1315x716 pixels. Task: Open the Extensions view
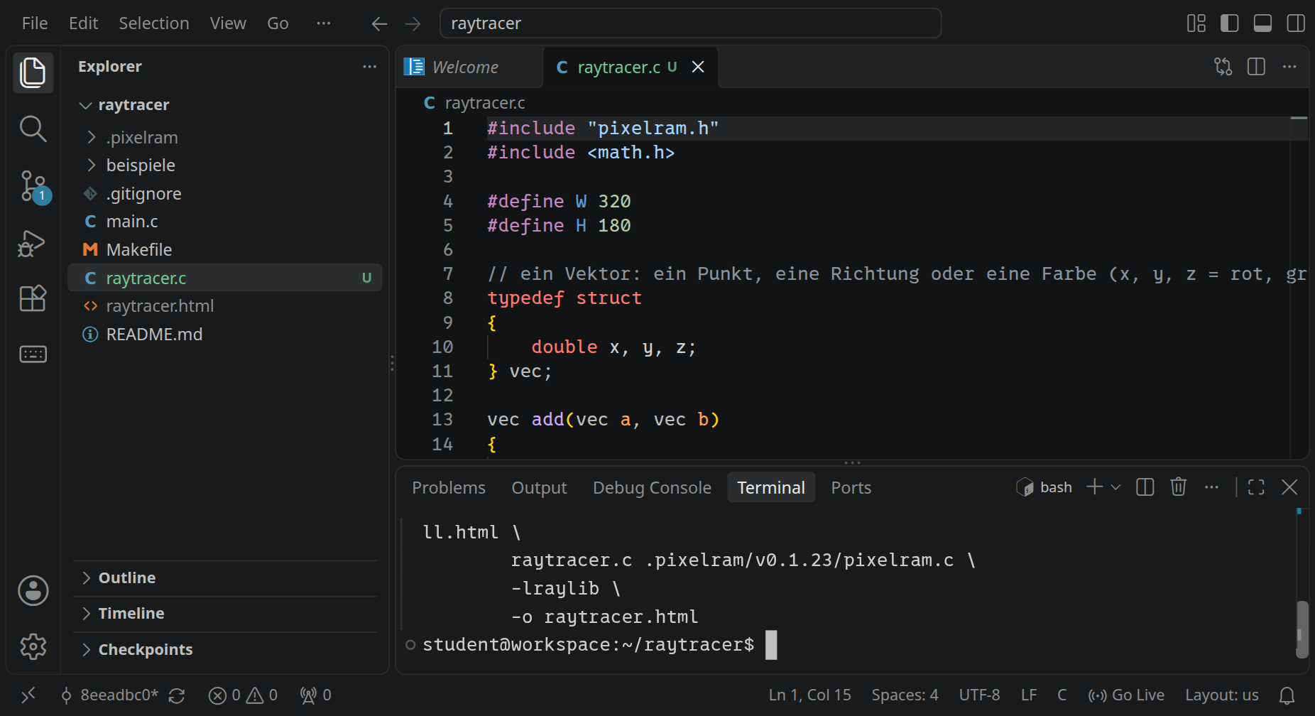33,298
